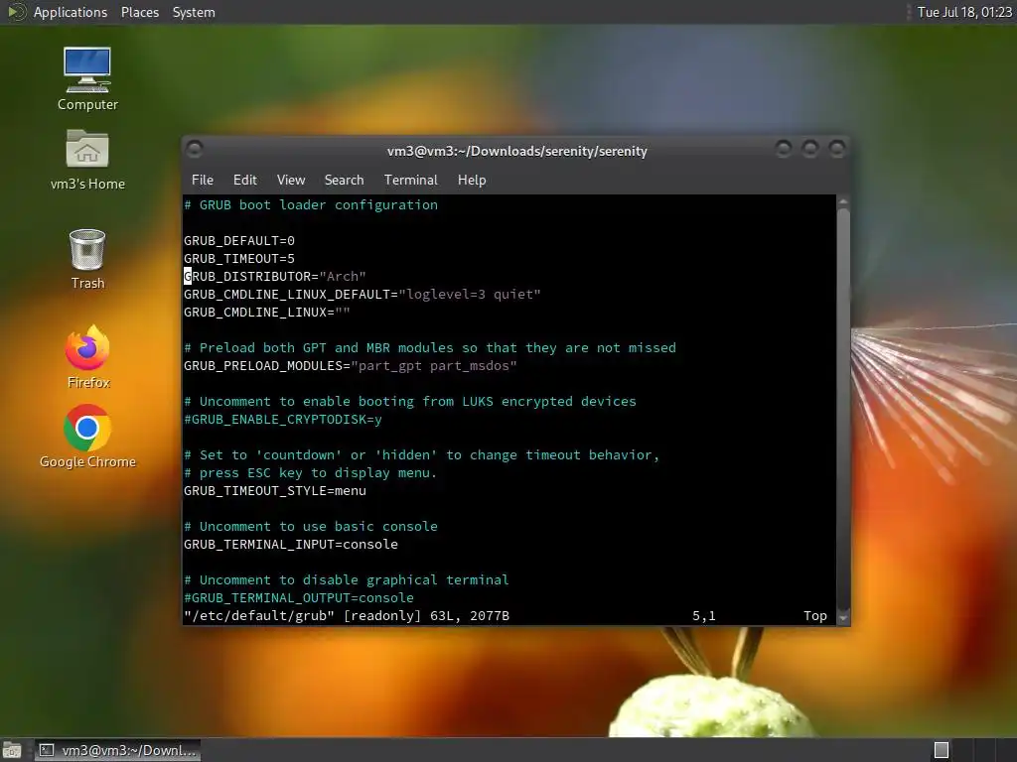The image size is (1017, 762).
Task: Click the comment about LUKS encrypted devices
Action: coord(410,401)
